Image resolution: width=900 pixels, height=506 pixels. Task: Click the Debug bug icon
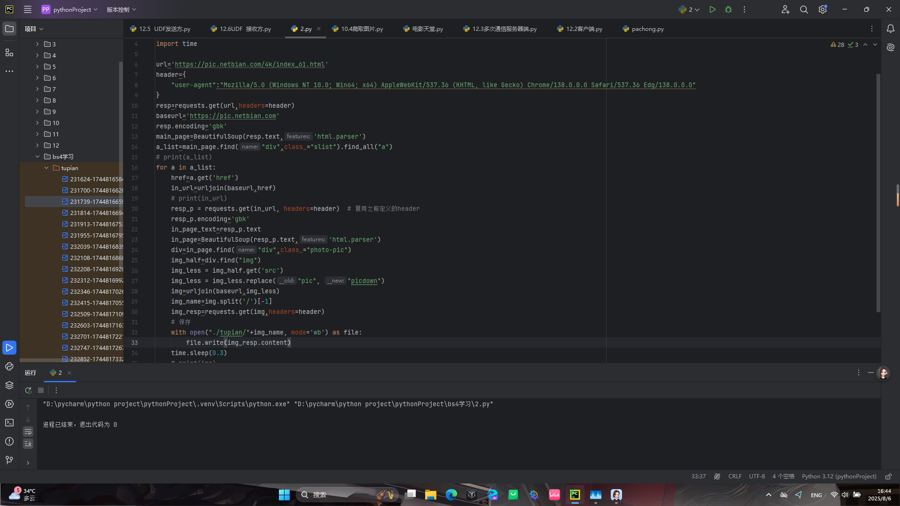(728, 9)
